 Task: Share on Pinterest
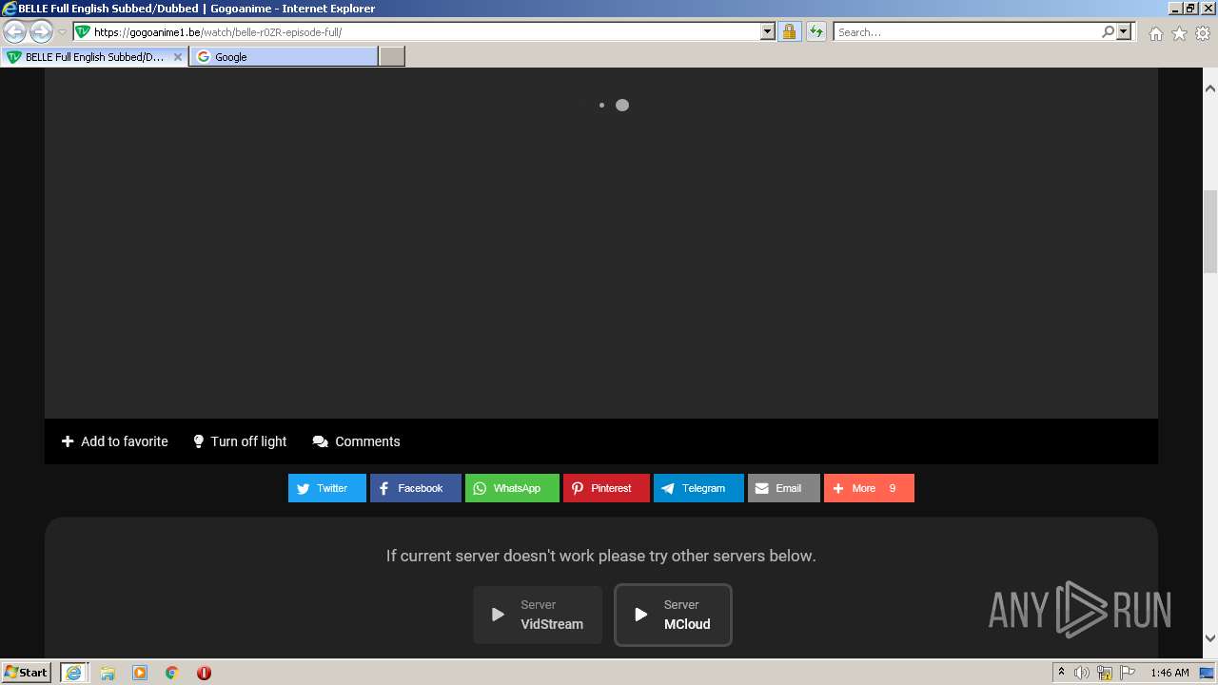tap(606, 488)
